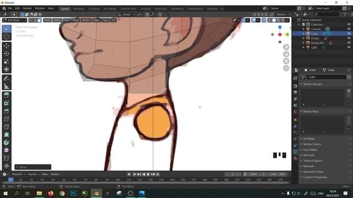Screen dimensions: 353x198
Task: Open the timeline Playback menu
Action: coord(18,174)
